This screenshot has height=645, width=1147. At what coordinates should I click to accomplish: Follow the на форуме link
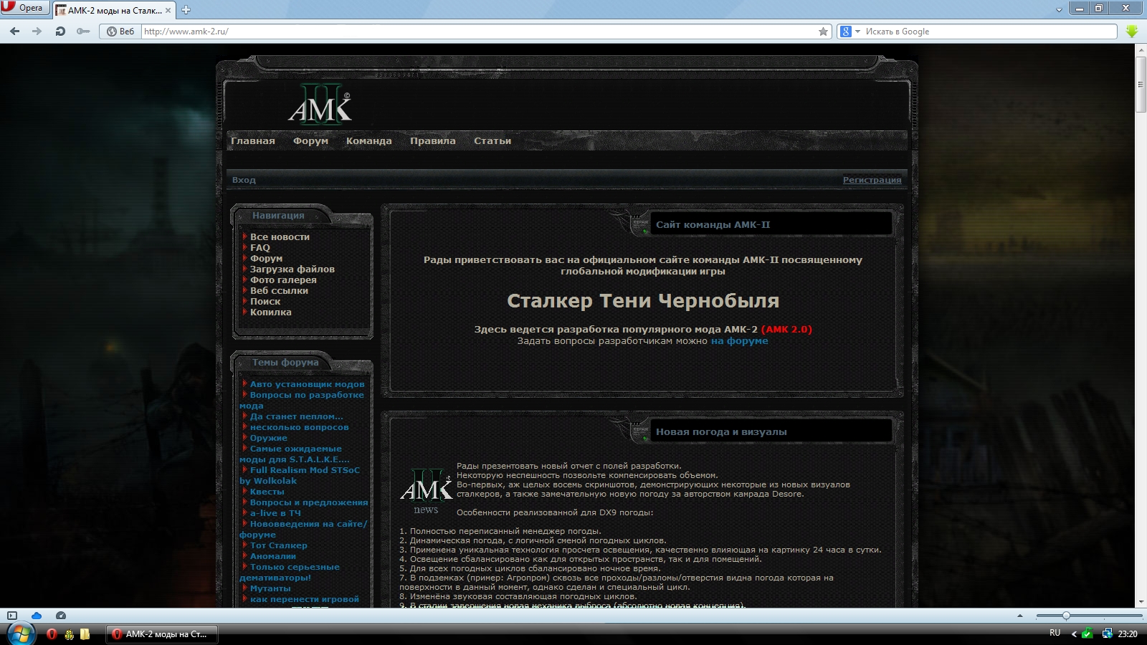point(739,341)
